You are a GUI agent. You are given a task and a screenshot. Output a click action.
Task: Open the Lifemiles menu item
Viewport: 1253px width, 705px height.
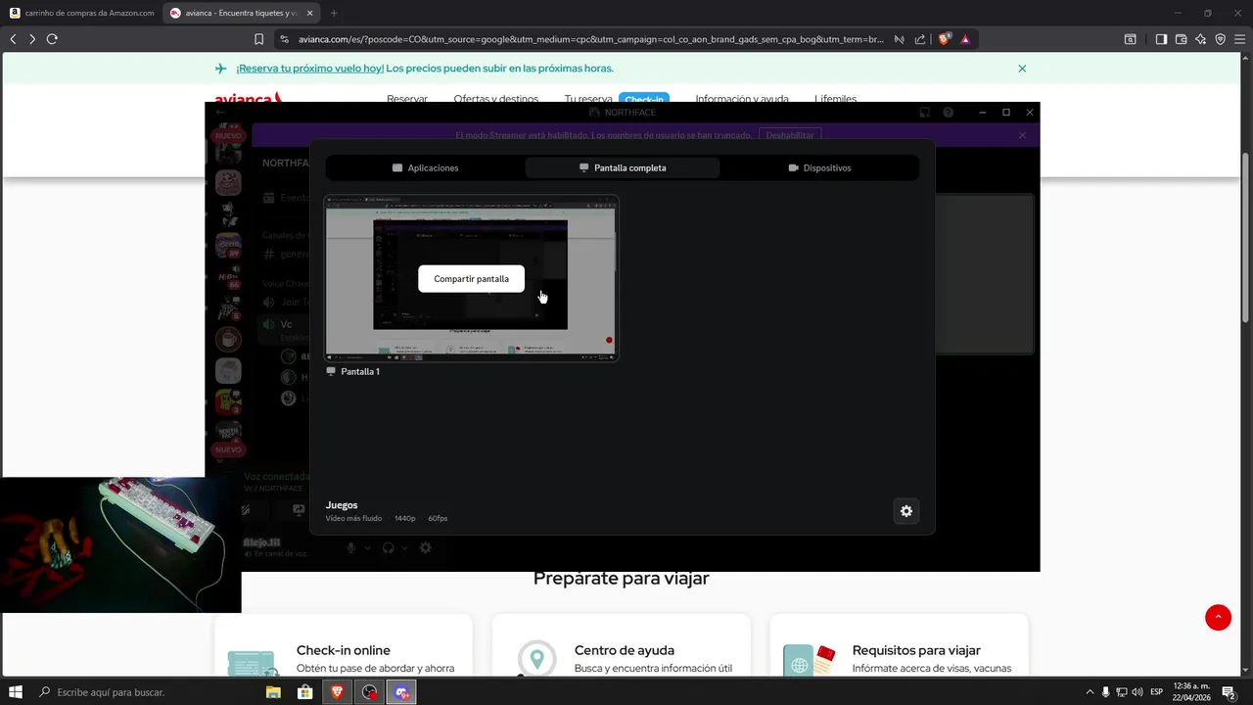tap(835, 99)
